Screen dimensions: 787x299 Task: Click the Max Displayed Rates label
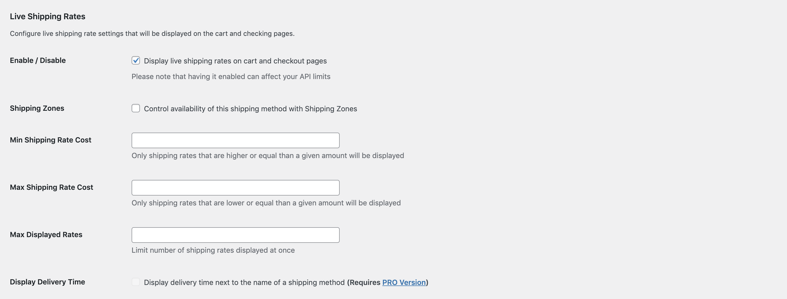pos(46,235)
